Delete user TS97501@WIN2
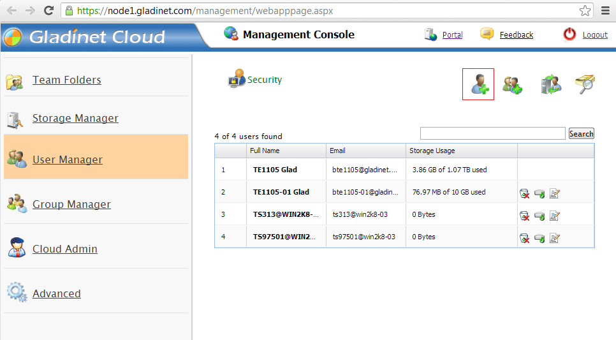616x340 pixels. (524, 238)
